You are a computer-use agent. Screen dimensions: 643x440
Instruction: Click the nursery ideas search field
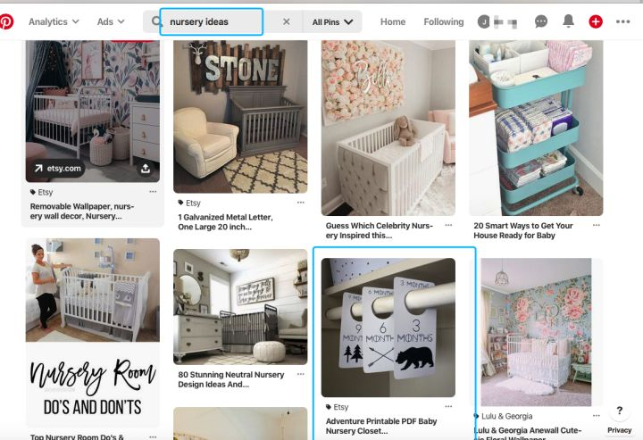211,21
